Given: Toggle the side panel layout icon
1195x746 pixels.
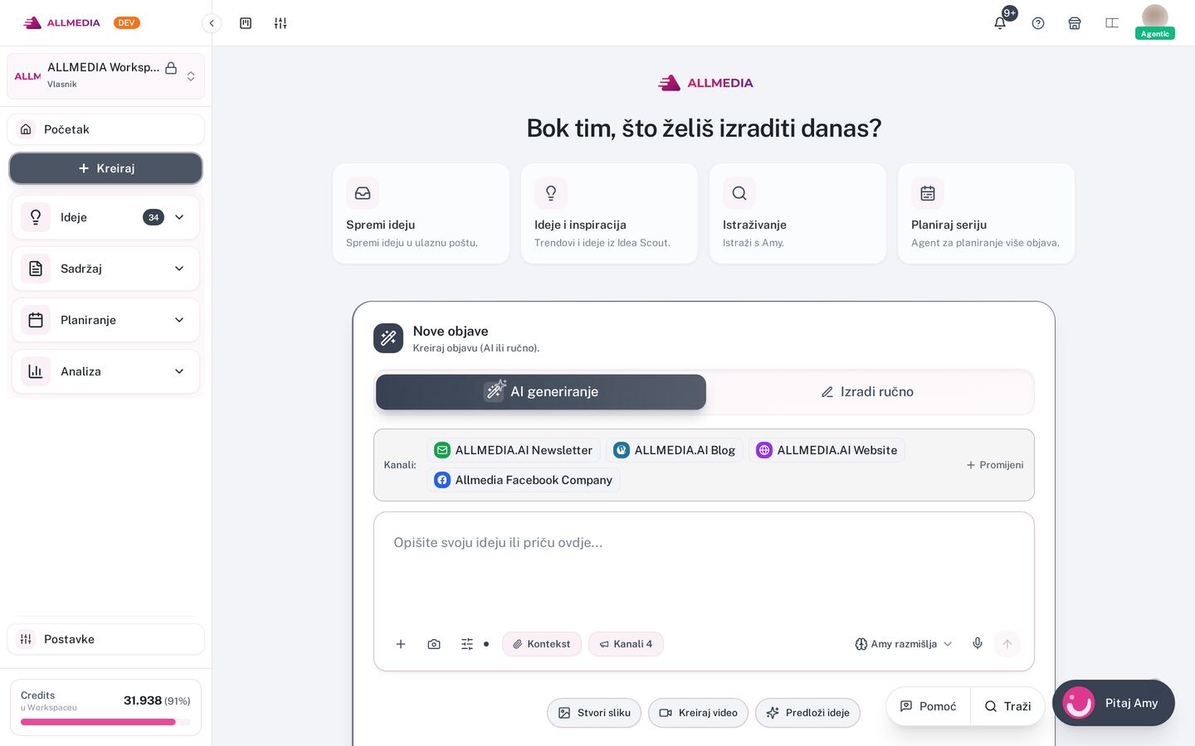Looking at the screenshot, I should pyautogui.click(x=1112, y=23).
